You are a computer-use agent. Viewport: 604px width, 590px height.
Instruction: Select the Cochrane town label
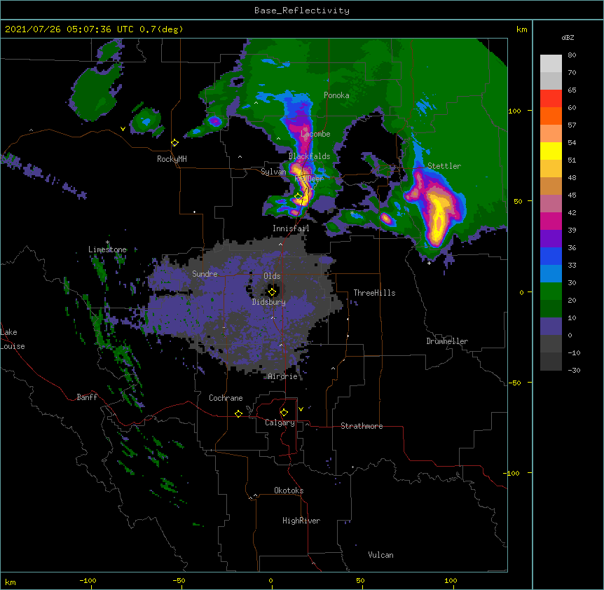click(226, 398)
